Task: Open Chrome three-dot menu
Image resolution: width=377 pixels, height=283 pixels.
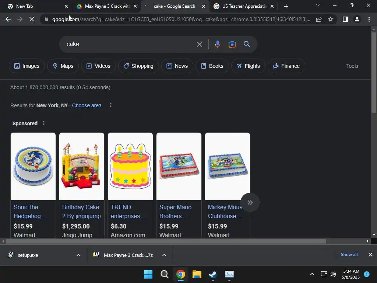Action: click(369, 19)
